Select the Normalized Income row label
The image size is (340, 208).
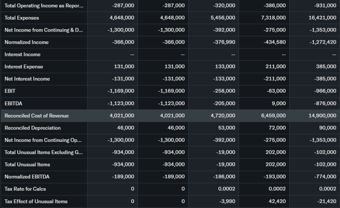27,42
